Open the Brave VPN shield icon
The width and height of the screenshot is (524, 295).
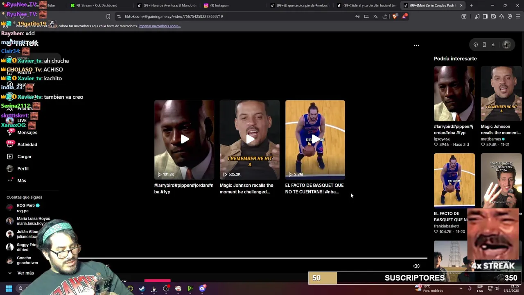tap(510, 16)
